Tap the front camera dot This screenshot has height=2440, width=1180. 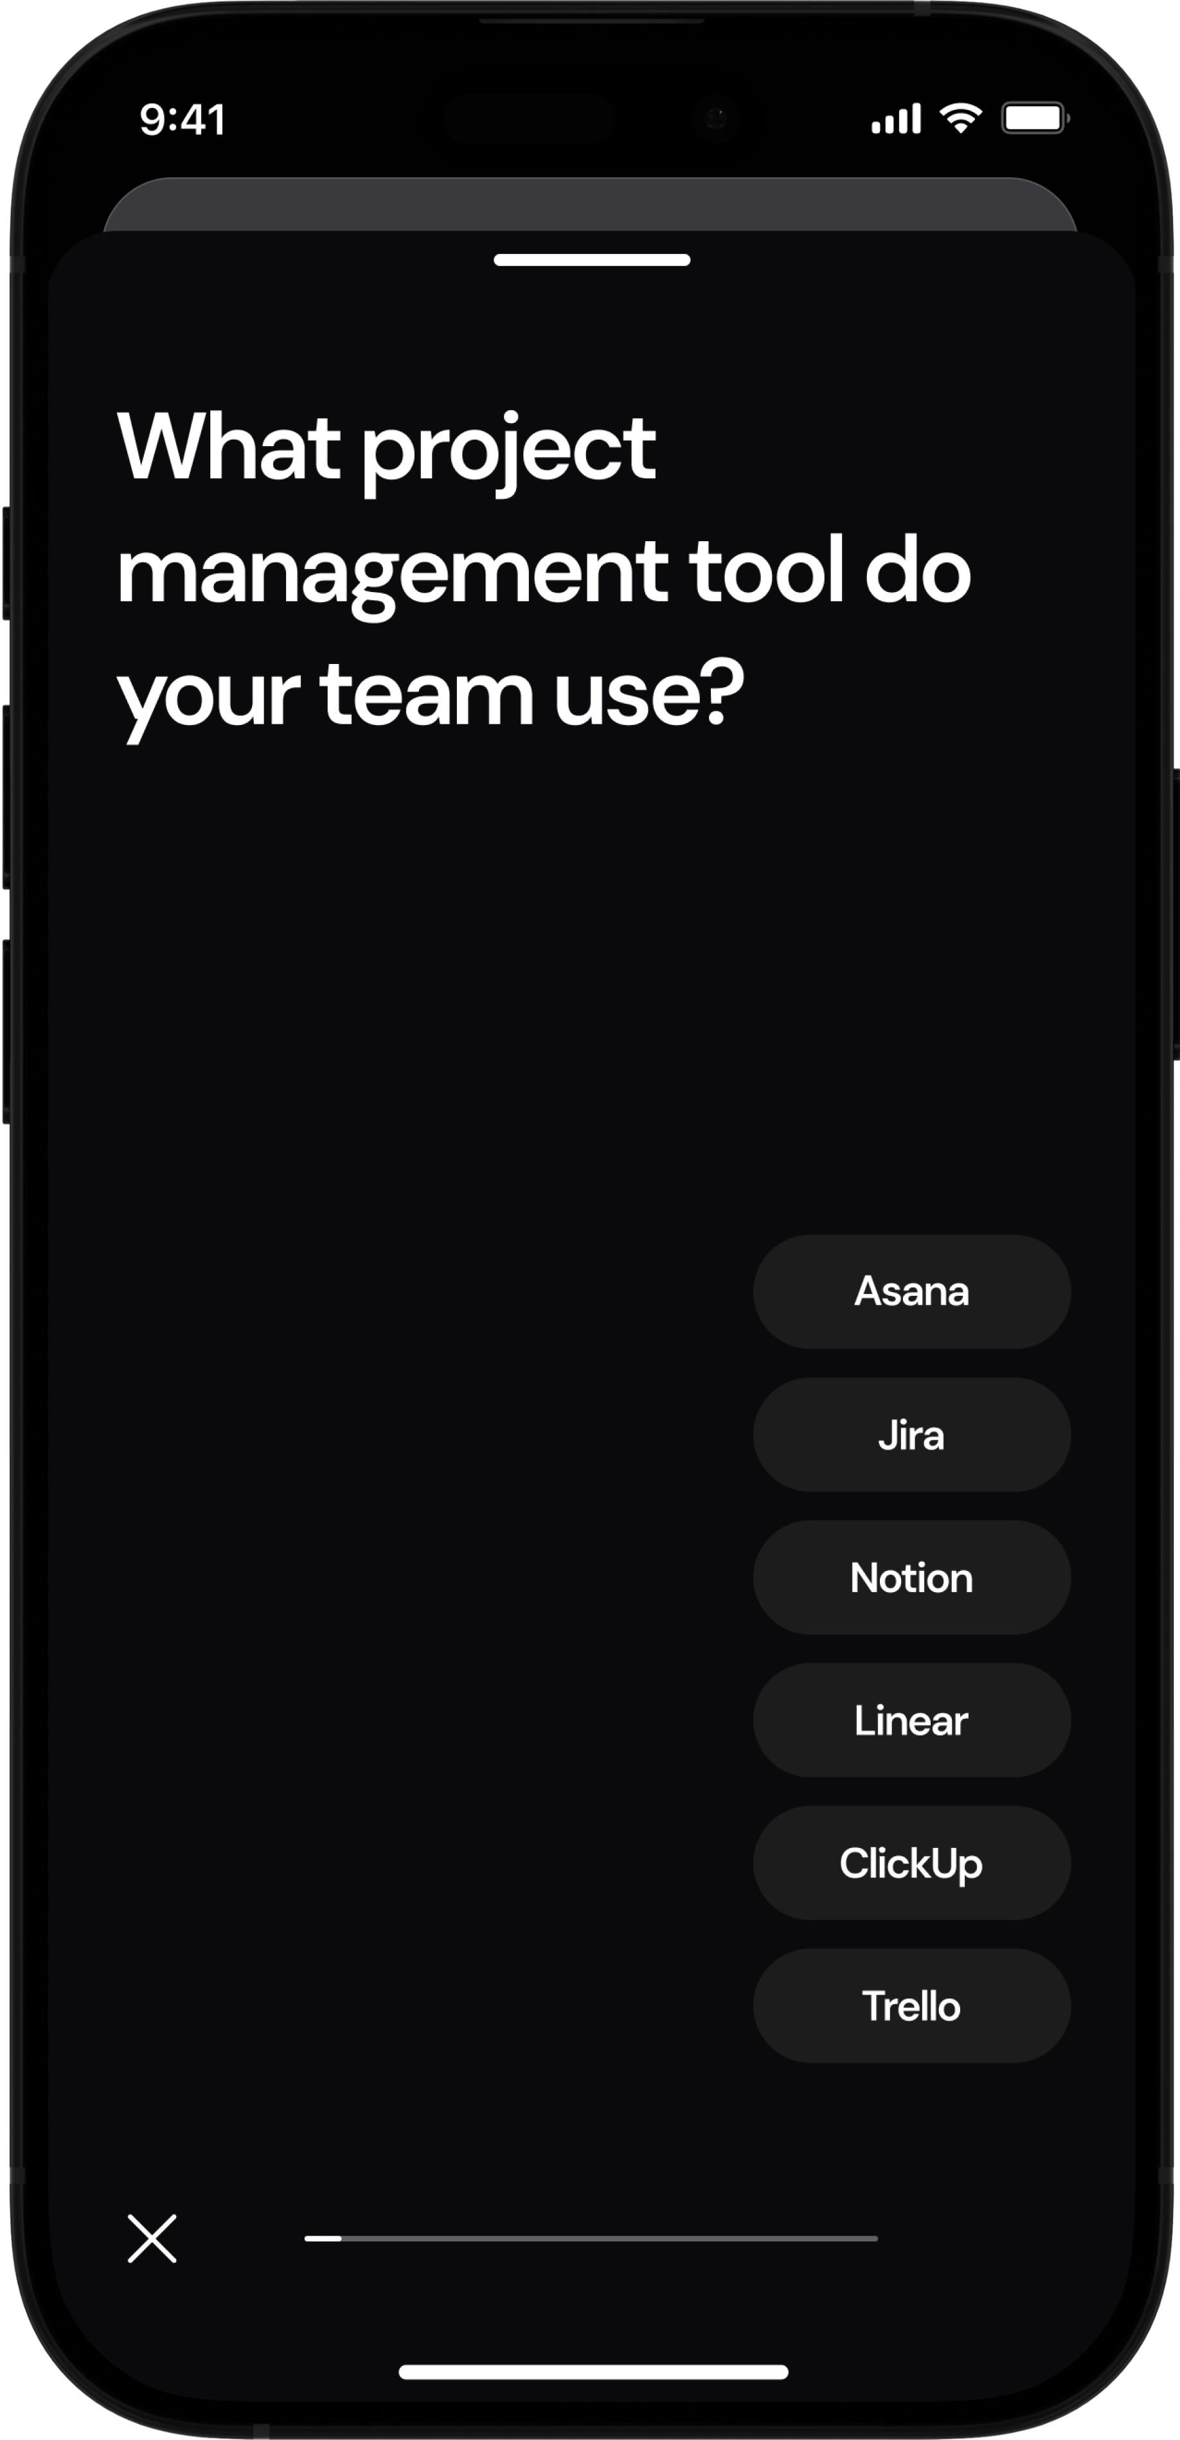pos(715,118)
